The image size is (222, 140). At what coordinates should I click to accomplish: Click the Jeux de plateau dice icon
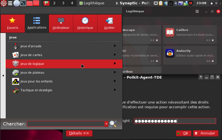tap(16, 73)
